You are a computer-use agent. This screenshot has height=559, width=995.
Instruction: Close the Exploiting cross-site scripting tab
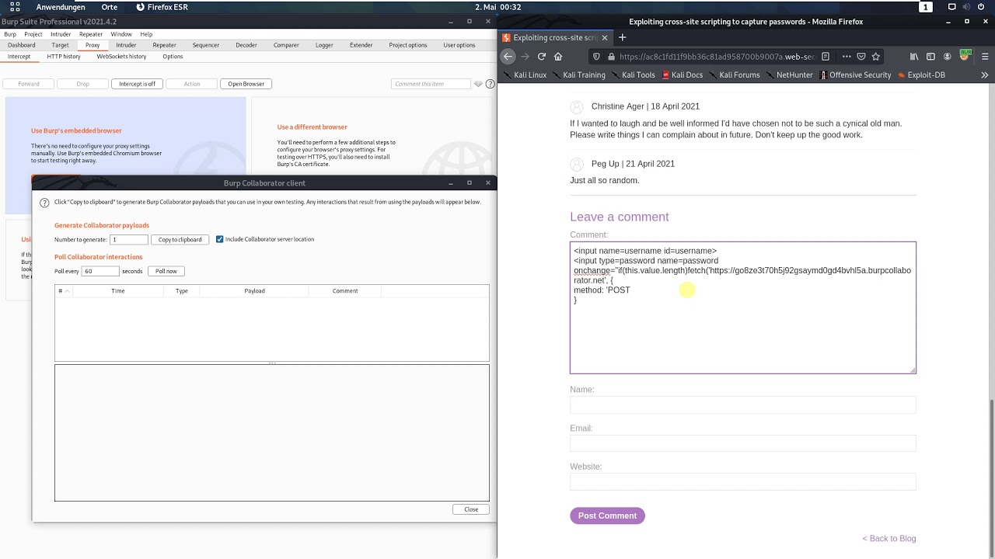[605, 37]
